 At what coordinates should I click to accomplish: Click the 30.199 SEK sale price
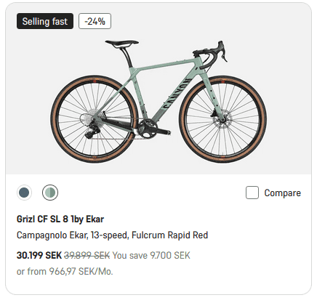pyautogui.click(x=39, y=255)
